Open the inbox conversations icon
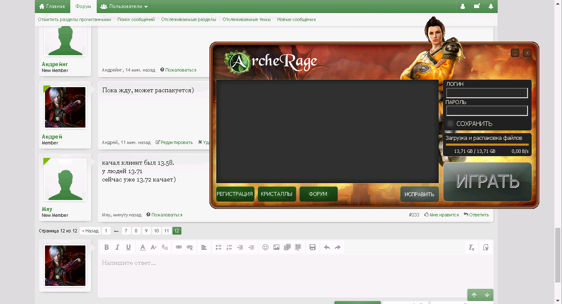This screenshot has height=304, width=562. (477, 6)
